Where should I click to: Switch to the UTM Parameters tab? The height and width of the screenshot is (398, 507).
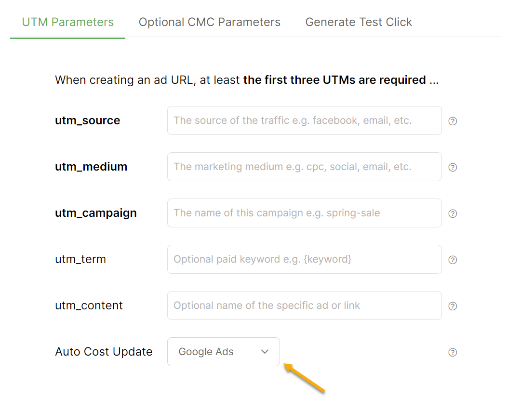point(68,22)
